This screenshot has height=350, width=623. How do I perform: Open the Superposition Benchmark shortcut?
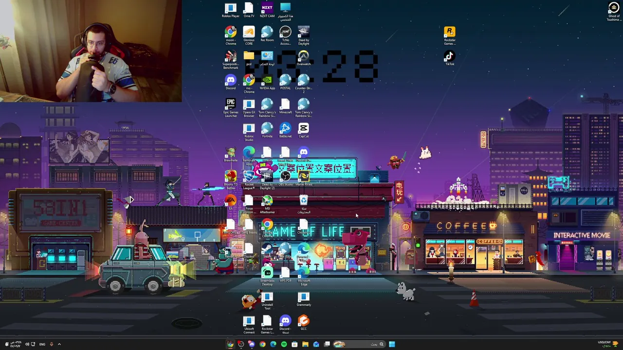click(231, 60)
